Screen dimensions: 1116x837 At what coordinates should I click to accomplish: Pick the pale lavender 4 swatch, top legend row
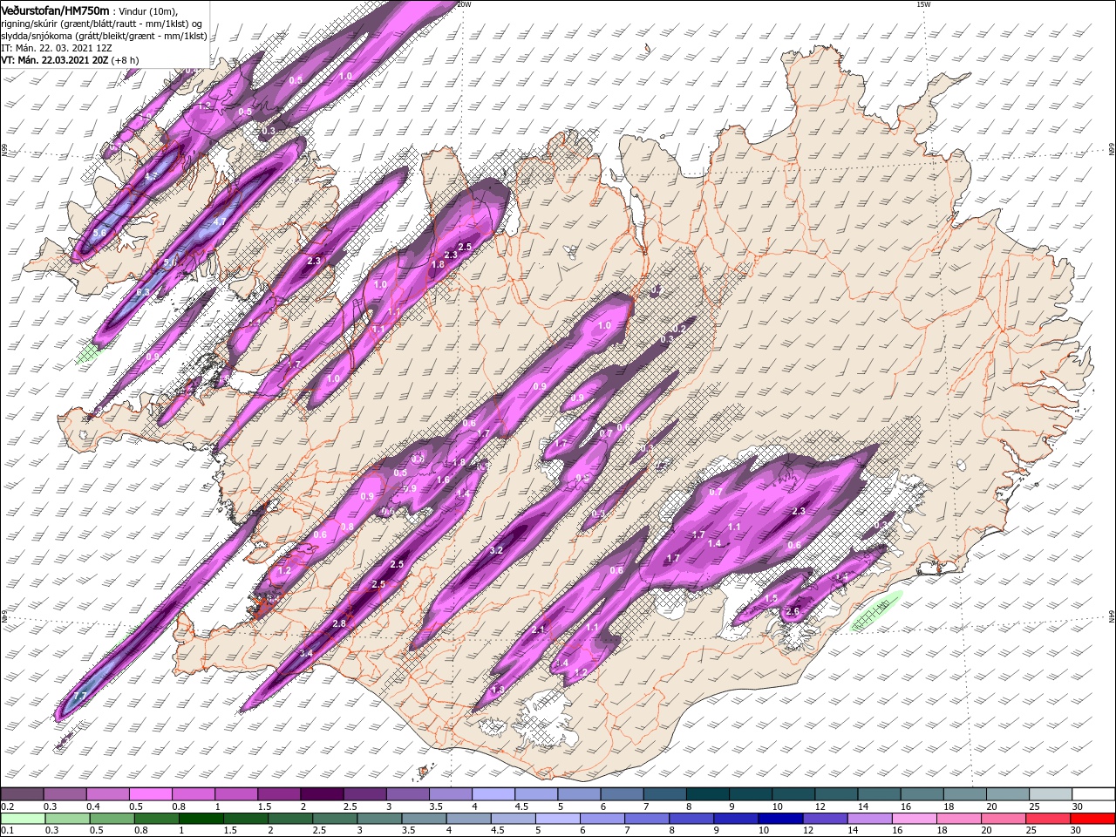click(x=493, y=794)
